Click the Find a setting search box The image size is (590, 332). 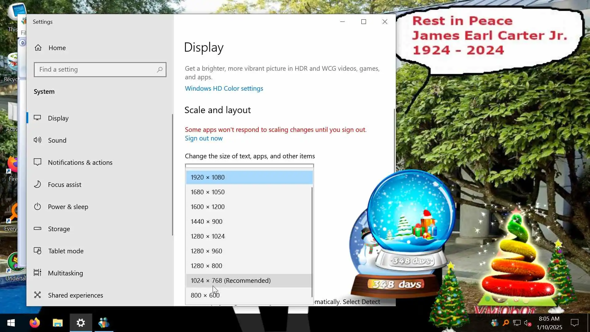point(95,69)
